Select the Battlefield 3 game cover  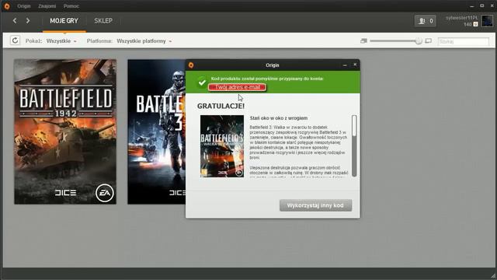click(157, 131)
